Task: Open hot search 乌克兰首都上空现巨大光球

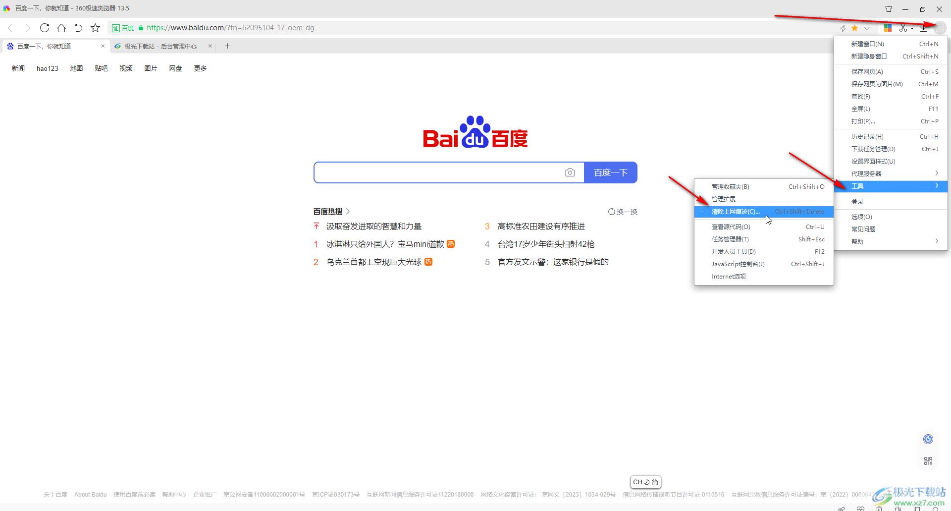Action: (373, 262)
